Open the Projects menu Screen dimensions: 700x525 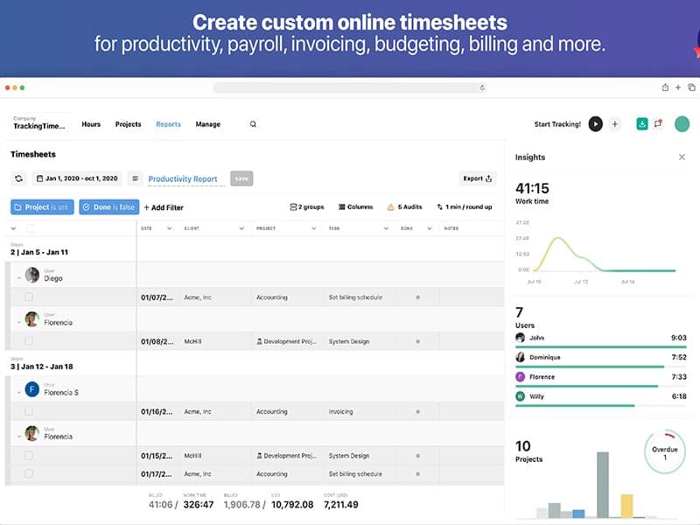[x=128, y=124]
